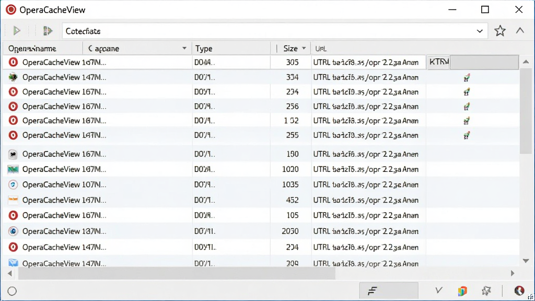The width and height of the screenshot is (535, 301).
Task: Click the small flag icon in the 255 row
Action: coord(467,135)
